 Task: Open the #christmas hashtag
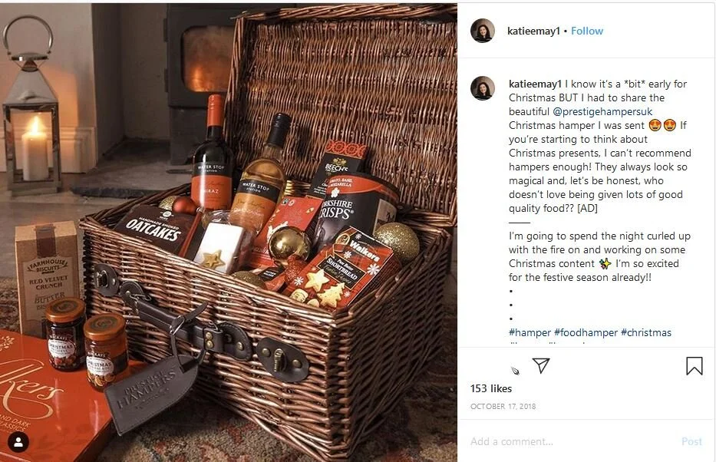pyautogui.click(x=645, y=333)
